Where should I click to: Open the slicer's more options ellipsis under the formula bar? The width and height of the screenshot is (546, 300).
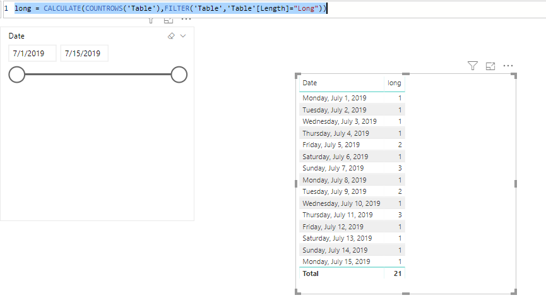click(x=186, y=19)
